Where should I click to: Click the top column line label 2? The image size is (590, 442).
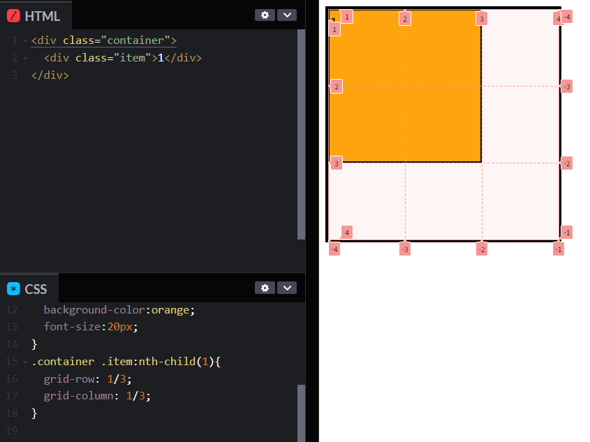[405, 18]
